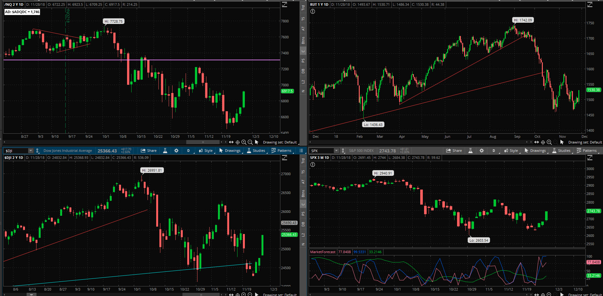The image size is (603, 296).
Task: Click $DJI chart horizontal time scrollbar thumb
Action: 201,294
